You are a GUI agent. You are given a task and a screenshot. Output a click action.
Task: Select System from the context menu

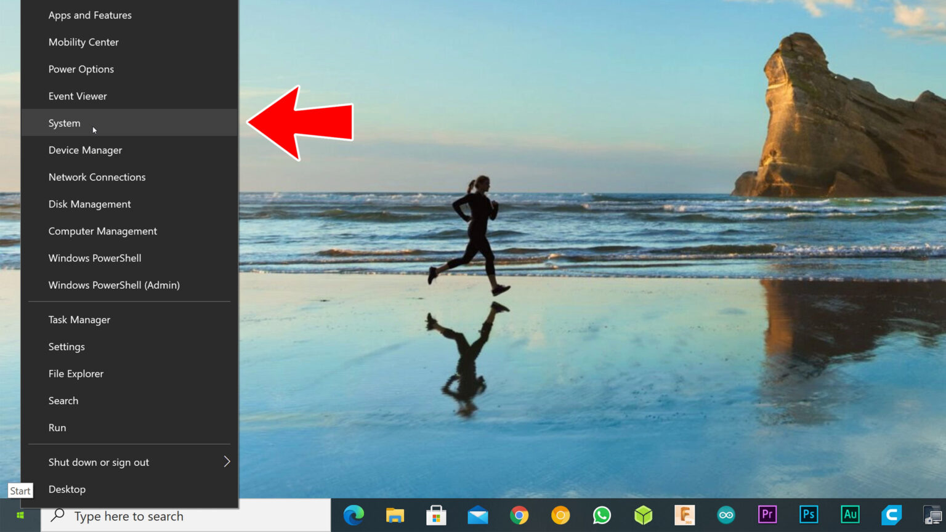(x=65, y=123)
